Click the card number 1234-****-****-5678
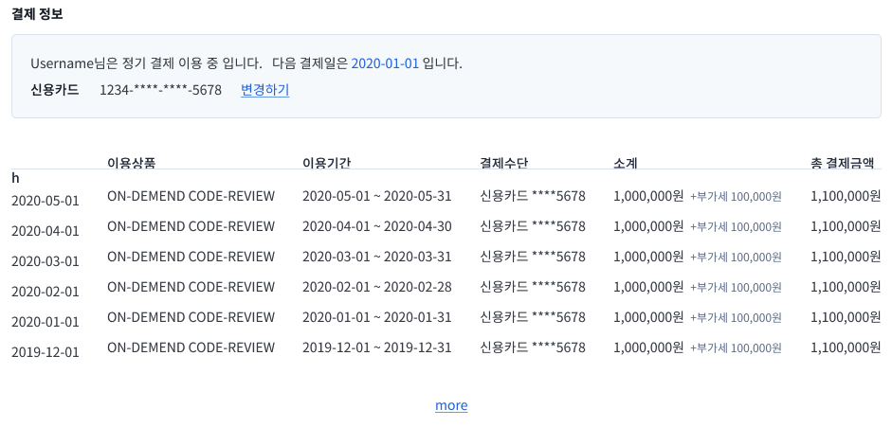 click(160, 90)
